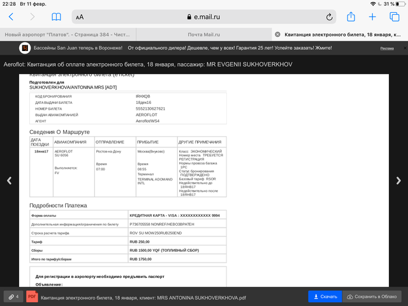Open the attachments list paperclip counter
This screenshot has height=306, width=408.
pyautogui.click(x=13, y=296)
